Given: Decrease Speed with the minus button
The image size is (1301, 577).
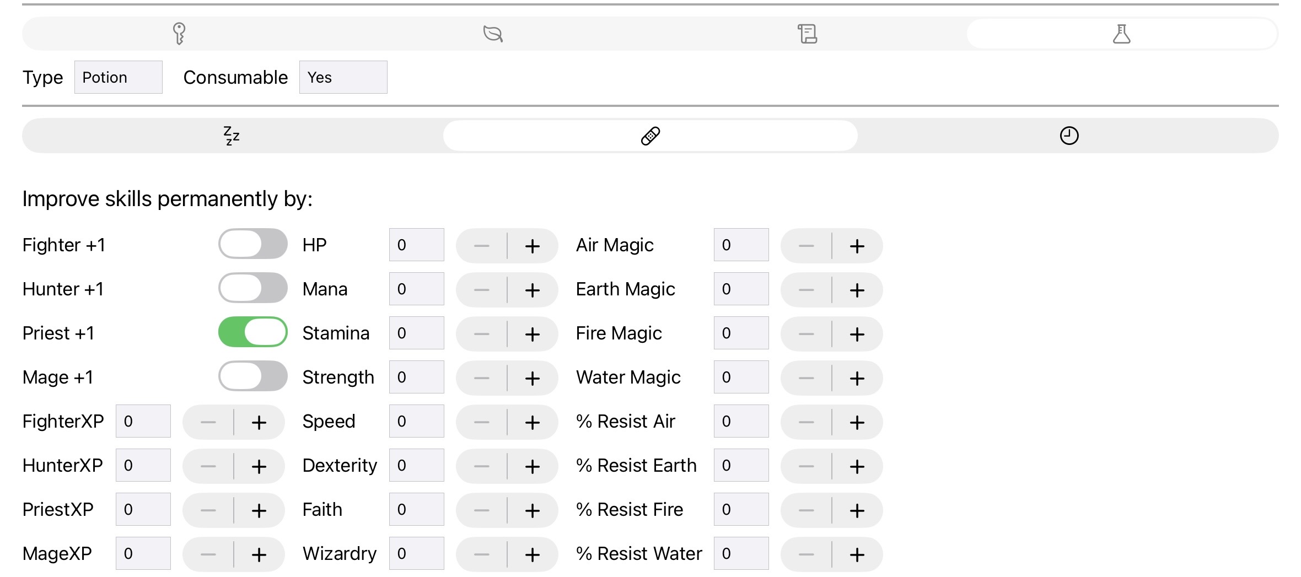Looking at the screenshot, I should (482, 422).
